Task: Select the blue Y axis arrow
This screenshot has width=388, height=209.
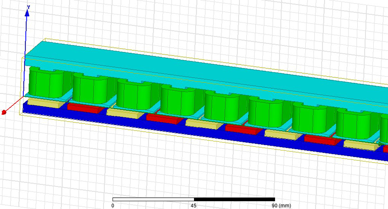Action: 27,13
